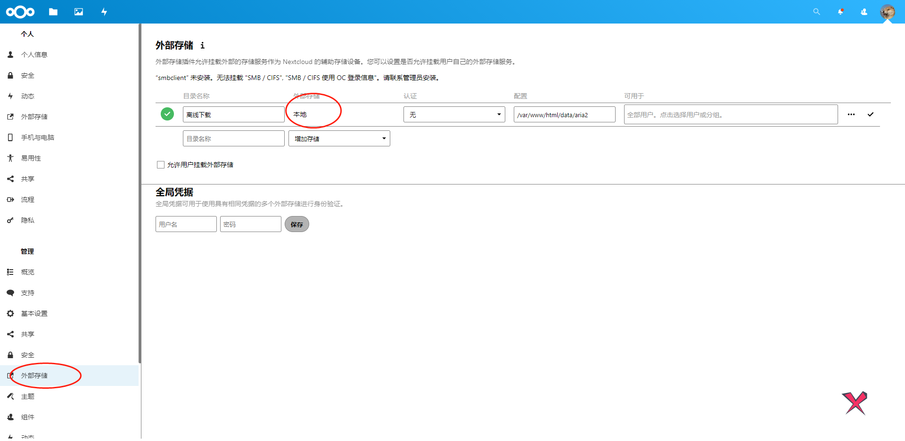
Task: Open 易用性 accessibility settings
Action: tap(69, 158)
